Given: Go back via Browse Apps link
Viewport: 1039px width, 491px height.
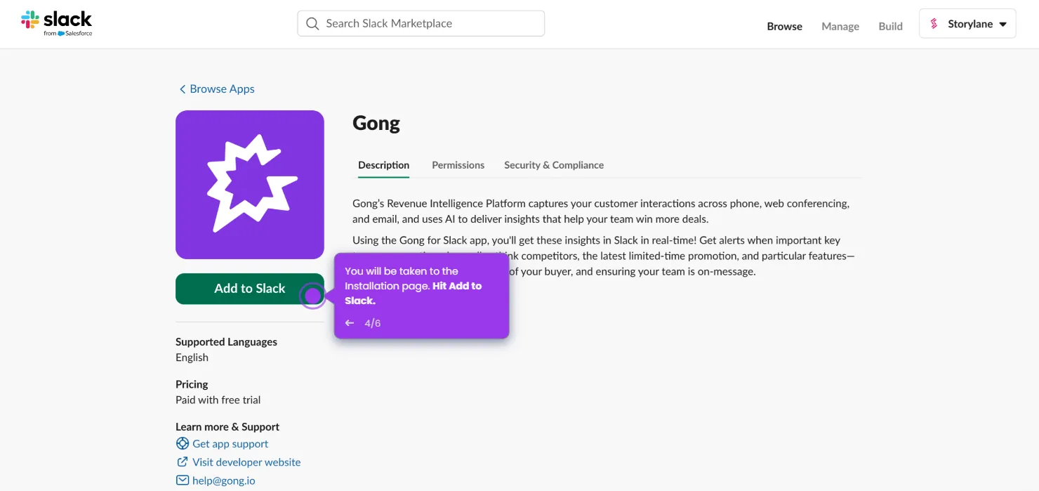Looking at the screenshot, I should (x=217, y=89).
